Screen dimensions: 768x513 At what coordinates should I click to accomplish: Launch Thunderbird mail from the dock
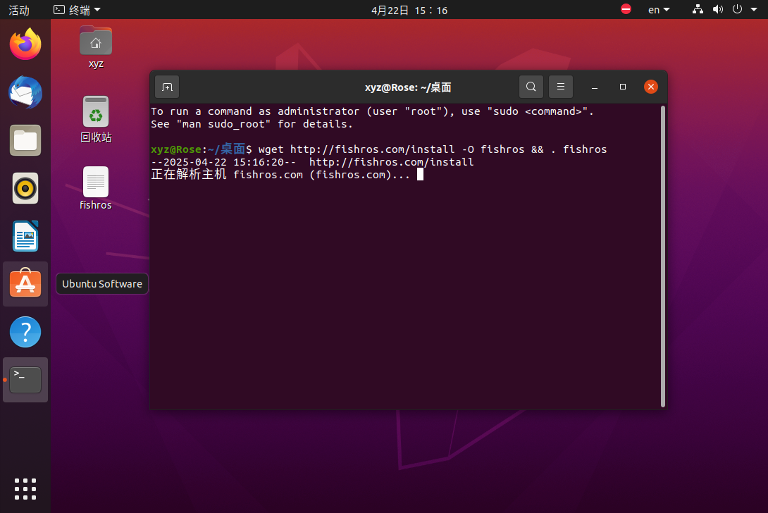click(25, 92)
